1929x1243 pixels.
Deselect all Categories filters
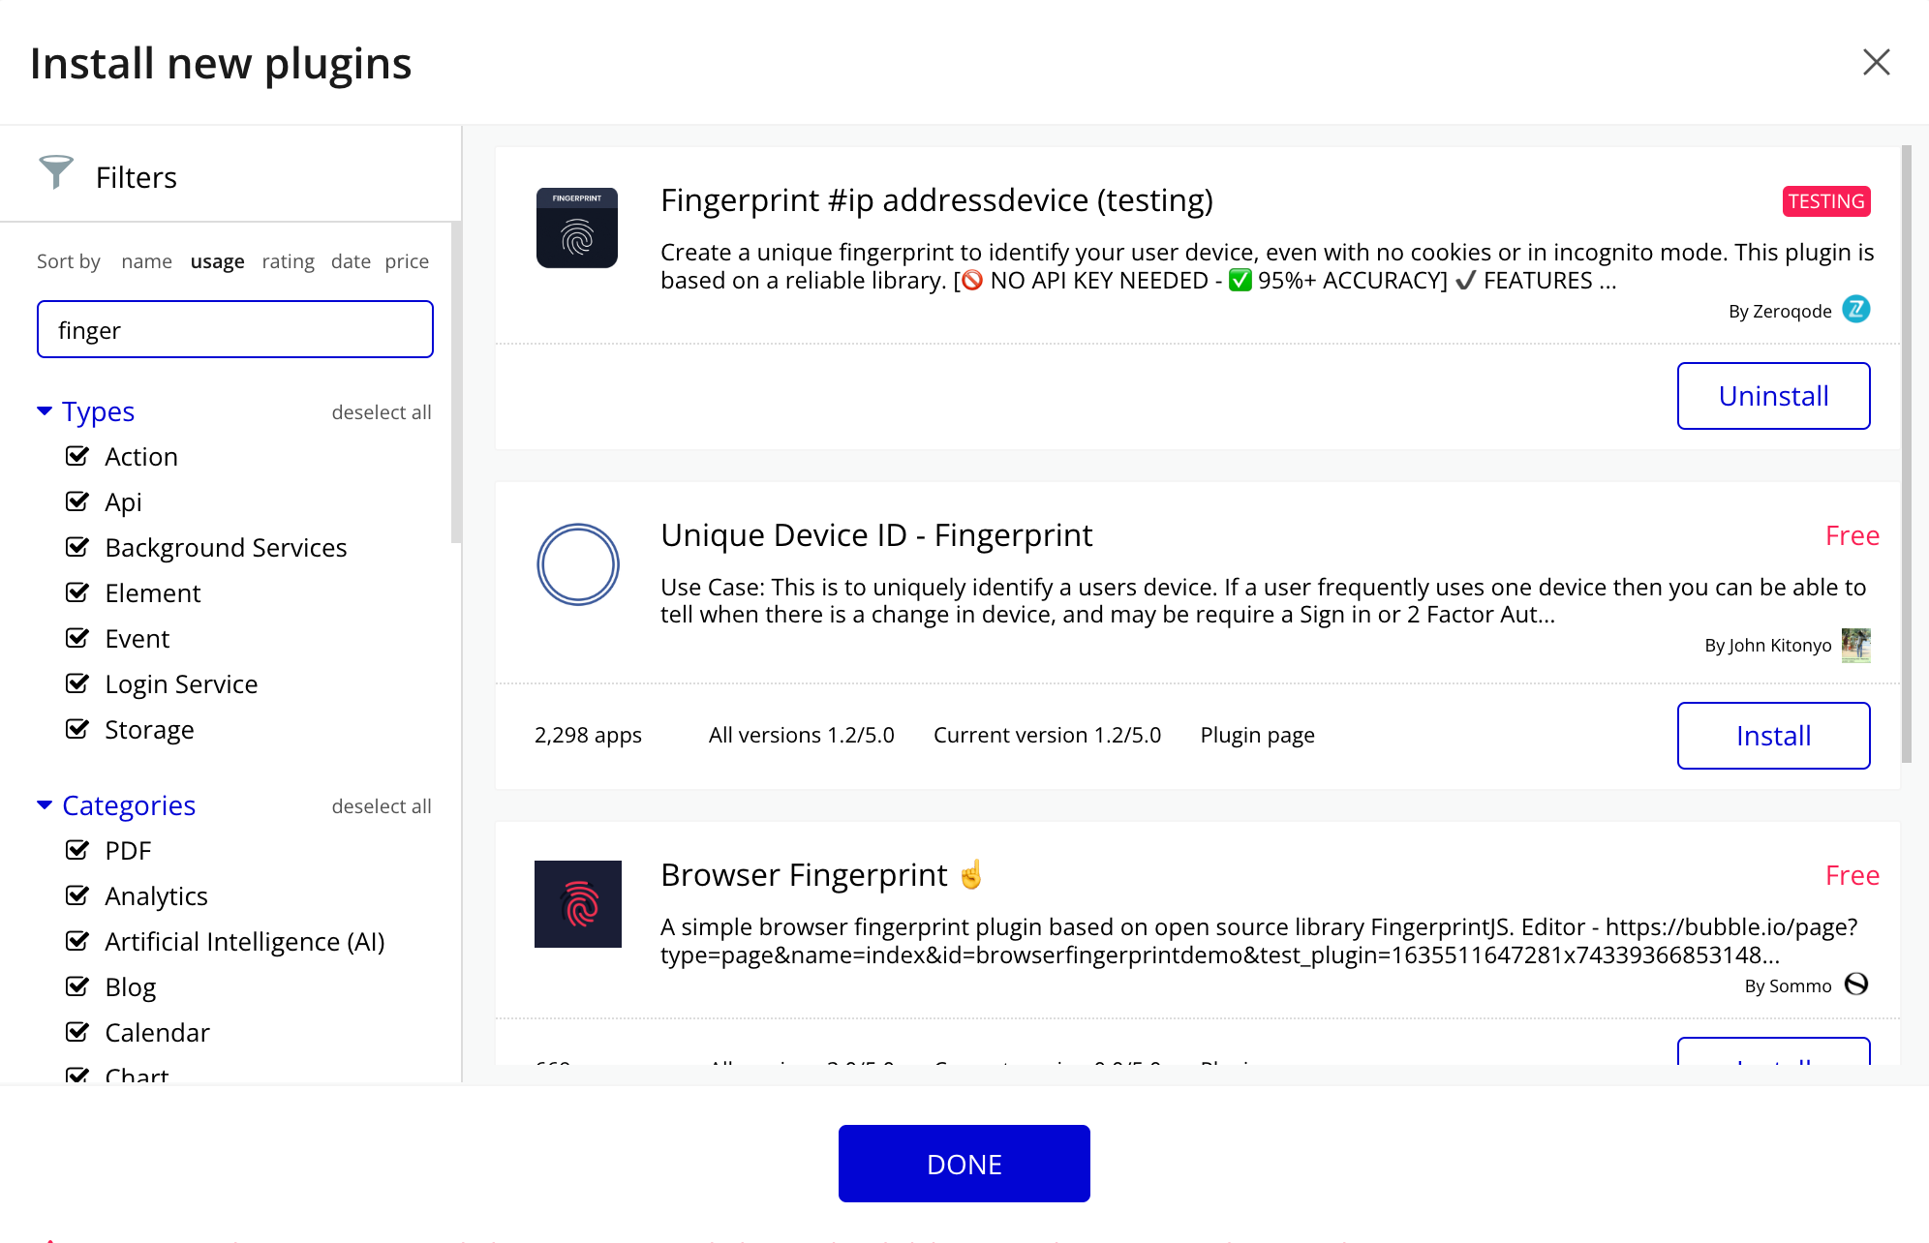[382, 806]
